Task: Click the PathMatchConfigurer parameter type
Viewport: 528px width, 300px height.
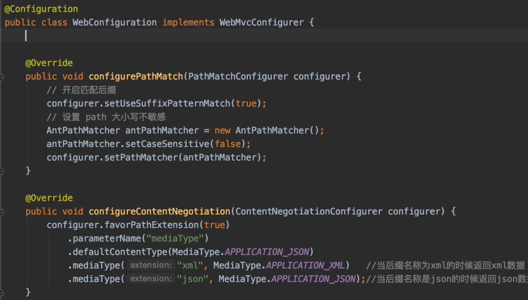Action: click(x=239, y=77)
